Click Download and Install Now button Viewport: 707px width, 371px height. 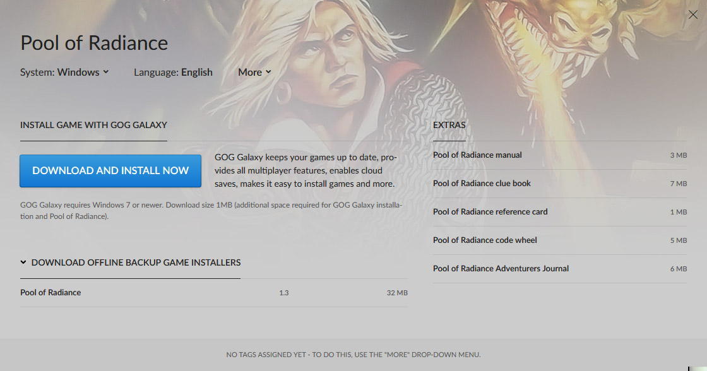coord(110,171)
